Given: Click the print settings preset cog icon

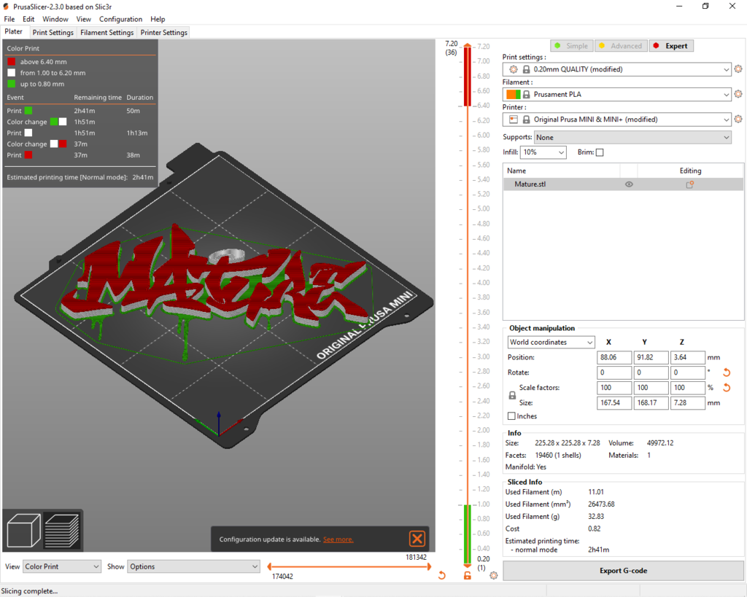Looking at the screenshot, I should (x=513, y=69).
